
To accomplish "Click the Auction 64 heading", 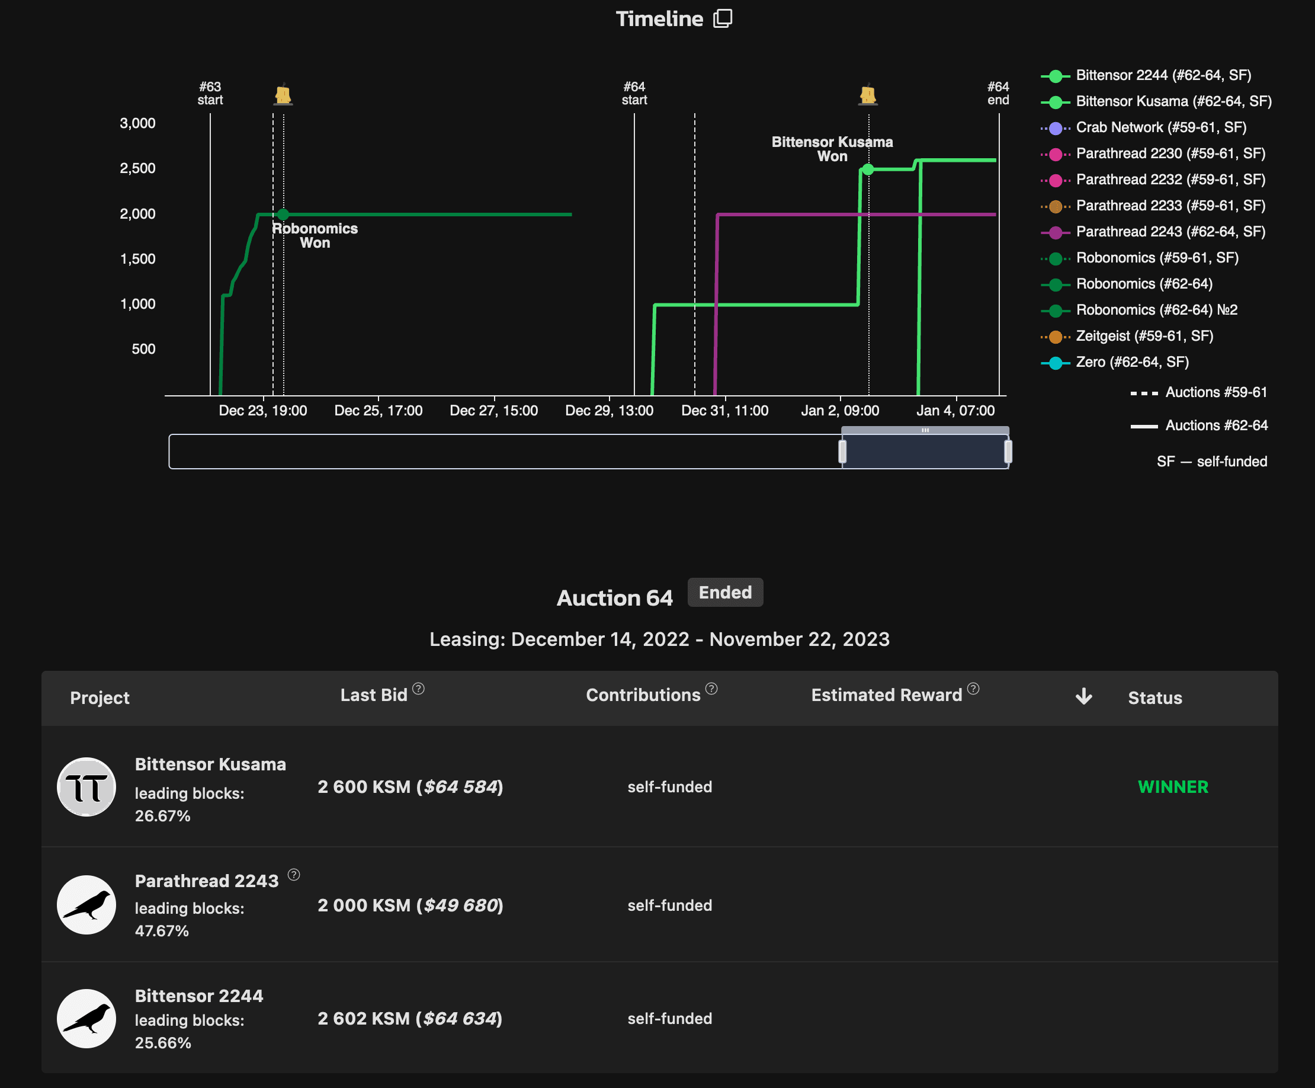I will (615, 598).
